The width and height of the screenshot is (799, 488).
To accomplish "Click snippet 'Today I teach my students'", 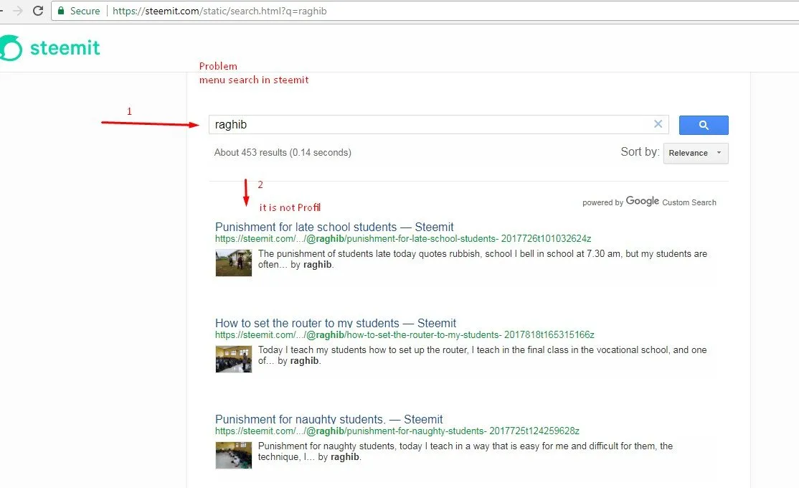I will pos(482,355).
